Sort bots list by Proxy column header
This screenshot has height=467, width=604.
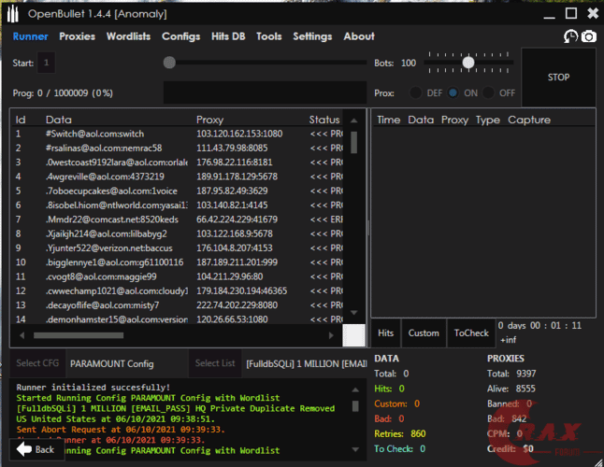(x=210, y=120)
